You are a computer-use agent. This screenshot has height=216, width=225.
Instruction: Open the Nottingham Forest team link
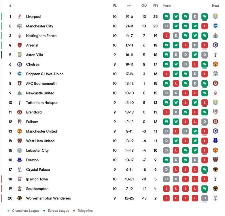point(41,36)
